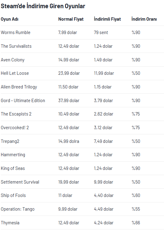Click Gord - Ultimate Edition title
164x231 pixels.
click(23, 101)
